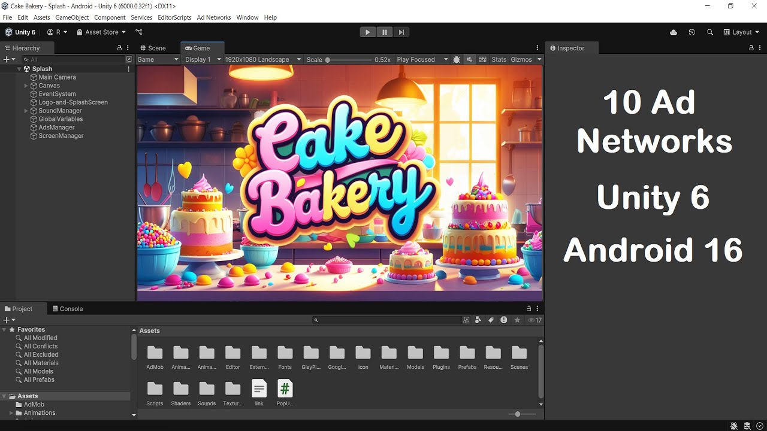Start Play mode with the Play button
The width and height of the screenshot is (767, 431).
point(367,32)
